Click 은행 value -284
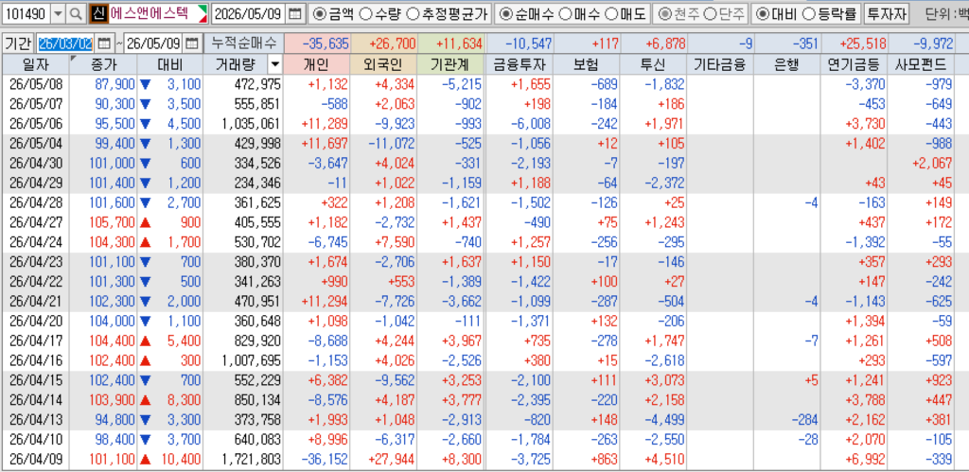This screenshot has height=472, width=969. (804, 420)
